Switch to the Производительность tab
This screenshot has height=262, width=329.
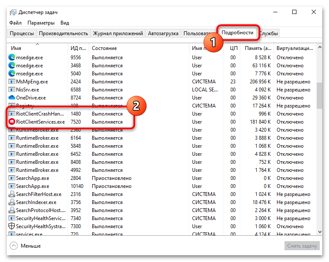[x=63, y=33]
